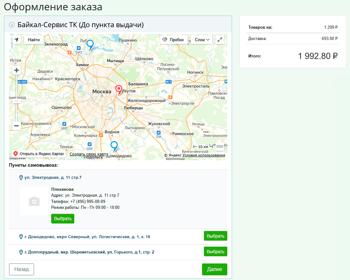Viewport: 350px width, 280px height.
Task: Collapse the ул. Электродная pickup point
Action: [x=53, y=177]
